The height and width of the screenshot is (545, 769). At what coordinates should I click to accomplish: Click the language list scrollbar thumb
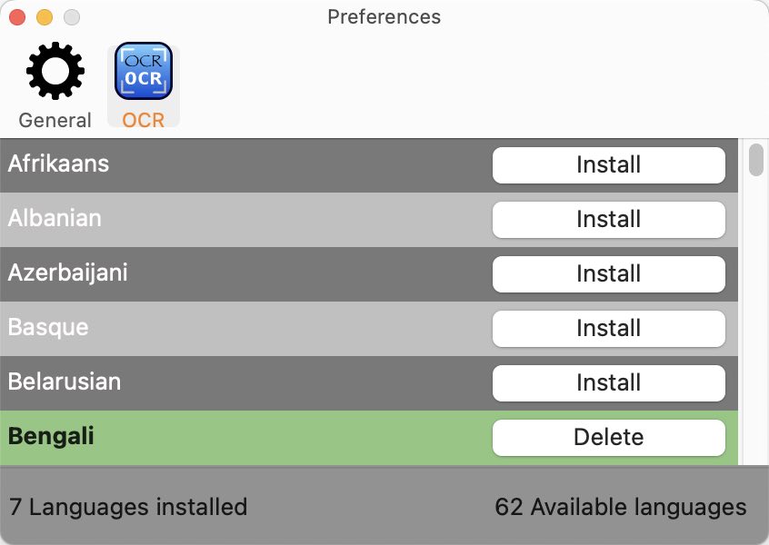pyautogui.click(x=756, y=160)
